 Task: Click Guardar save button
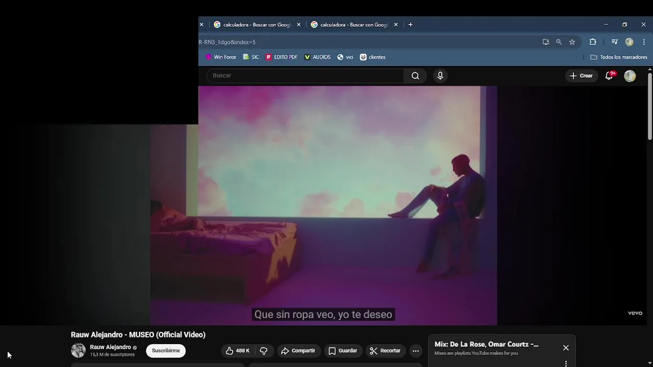tap(343, 351)
